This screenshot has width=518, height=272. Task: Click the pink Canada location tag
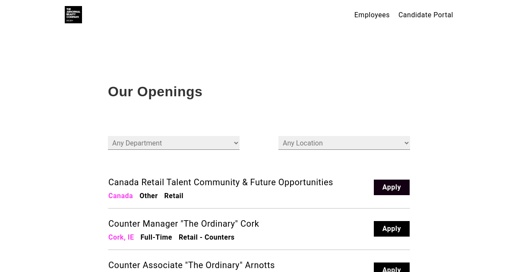(x=120, y=196)
